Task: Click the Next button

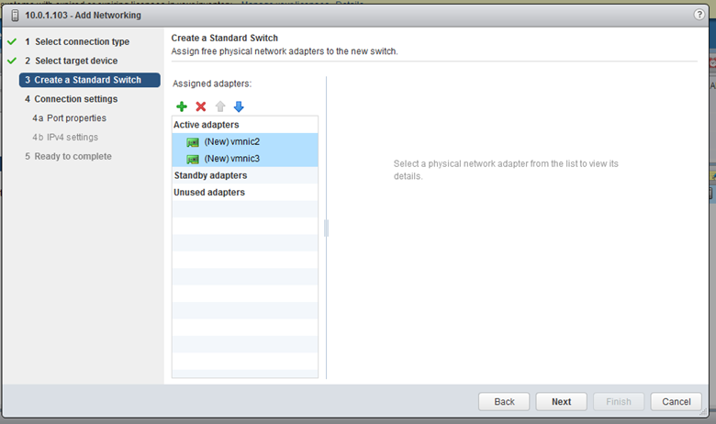Action: 561,402
